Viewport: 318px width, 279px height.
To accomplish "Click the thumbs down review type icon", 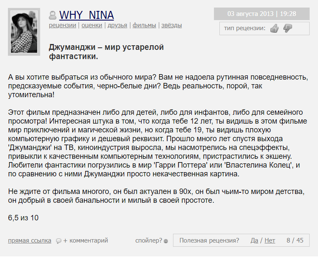I will [287, 28].
